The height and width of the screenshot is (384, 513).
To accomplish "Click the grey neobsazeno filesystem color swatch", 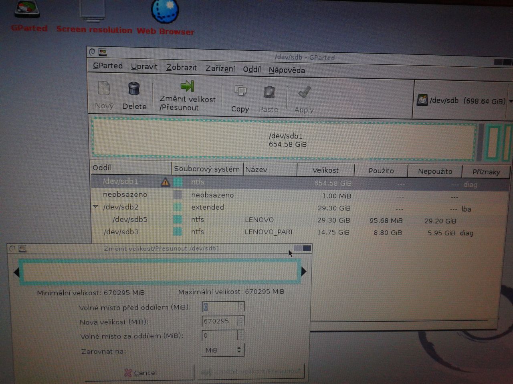I will [x=178, y=195].
